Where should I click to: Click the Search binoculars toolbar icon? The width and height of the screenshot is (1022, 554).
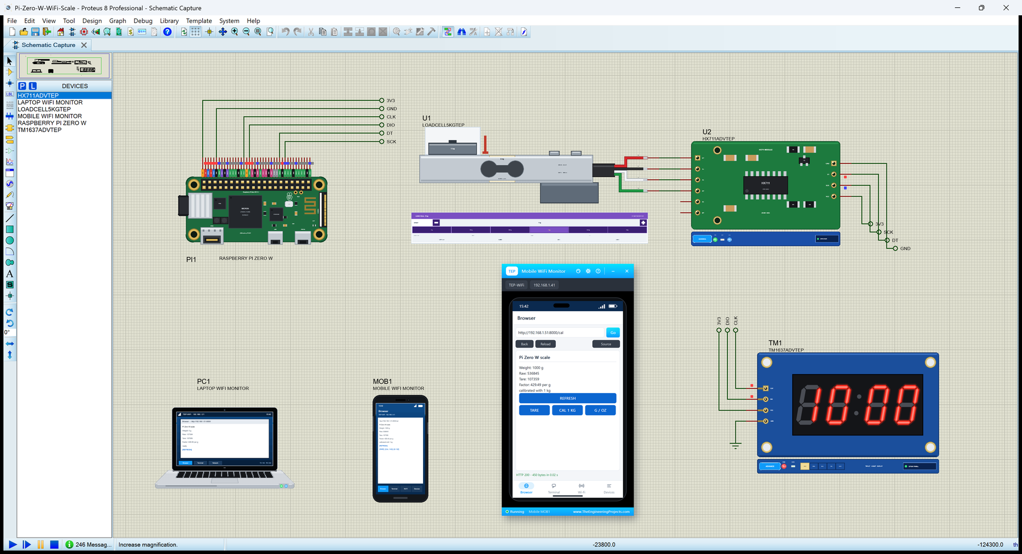click(462, 32)
